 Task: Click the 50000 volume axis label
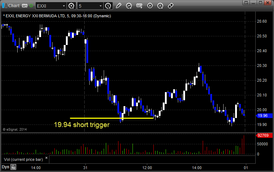(x=262, y=144)
